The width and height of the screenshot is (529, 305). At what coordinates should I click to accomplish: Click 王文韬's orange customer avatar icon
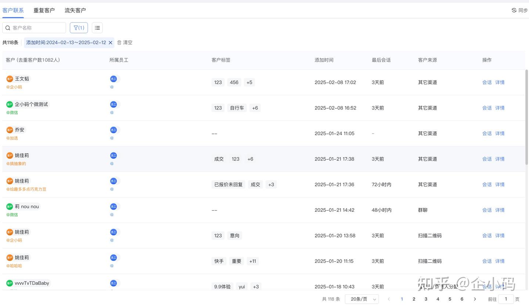click(10, 79)
